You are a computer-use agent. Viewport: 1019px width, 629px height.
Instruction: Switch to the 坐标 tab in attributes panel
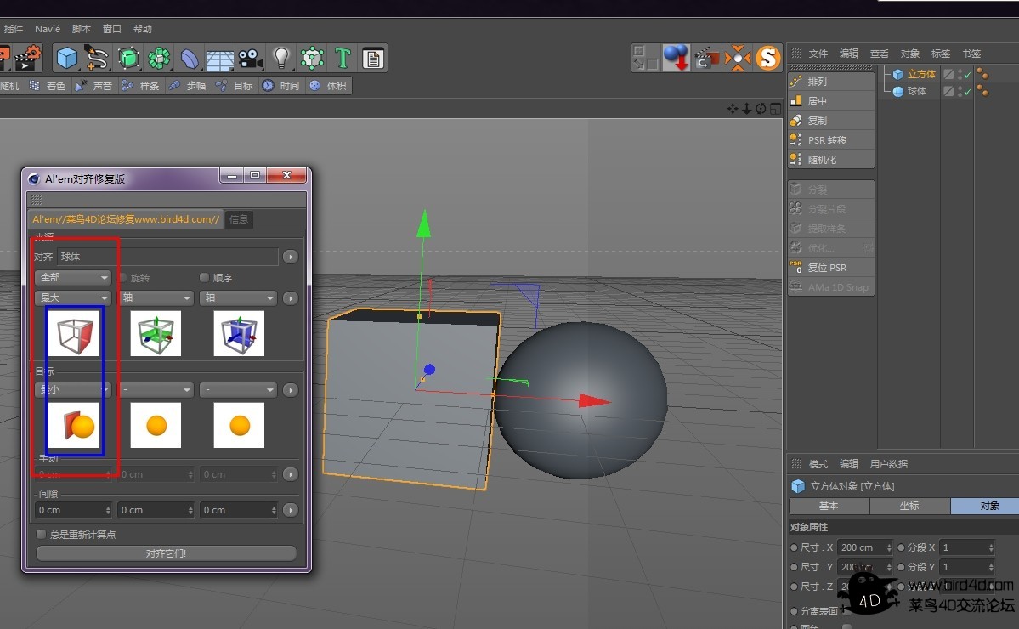pyautogui.click(x=909, y=506)
